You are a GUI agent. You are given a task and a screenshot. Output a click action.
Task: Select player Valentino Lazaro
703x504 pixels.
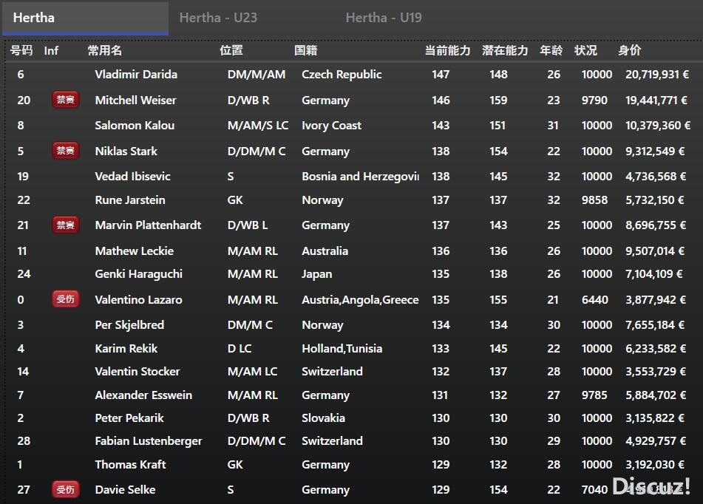[138, 299]
